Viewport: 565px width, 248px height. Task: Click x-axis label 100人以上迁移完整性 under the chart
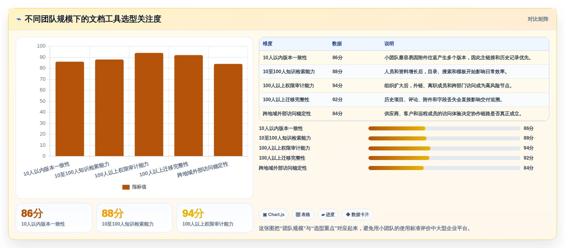(x=164, y=170)
